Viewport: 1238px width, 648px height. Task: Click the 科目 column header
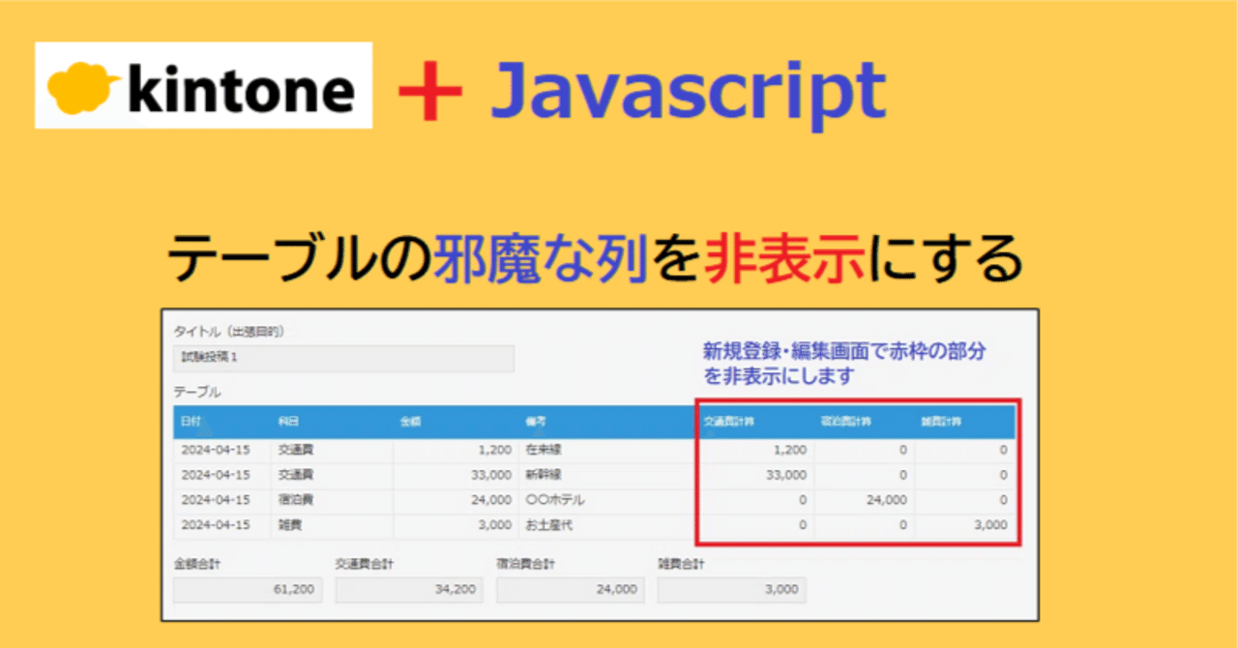pyautogui.click(x=289, y=422)
